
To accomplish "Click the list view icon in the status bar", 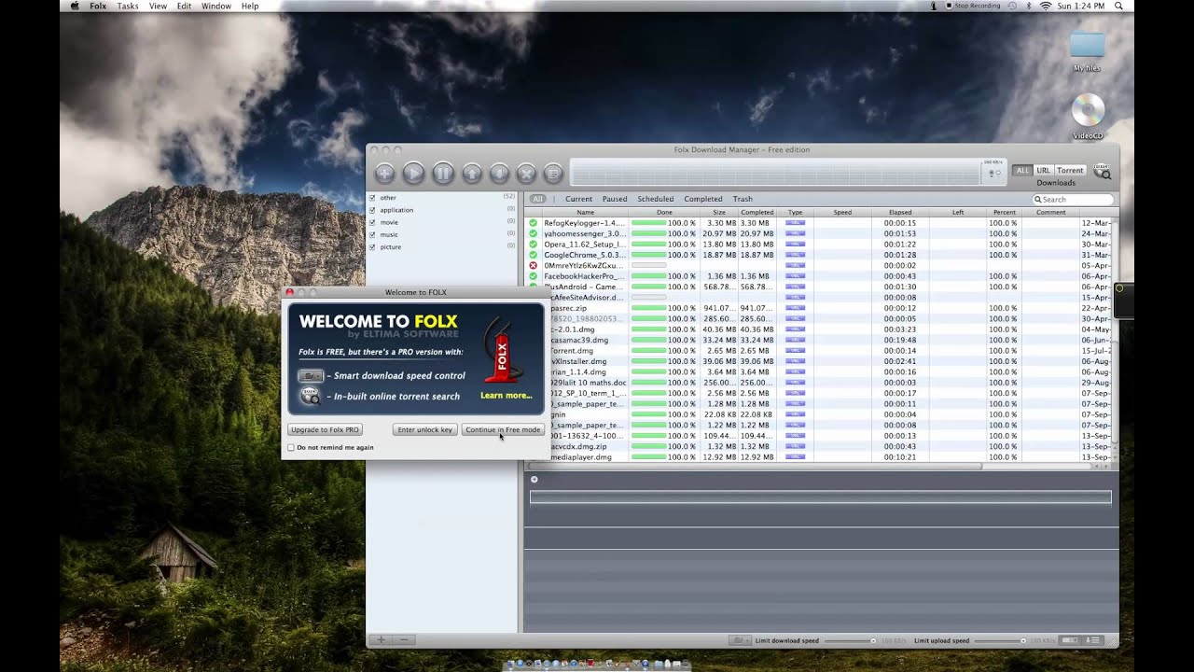I will [1093, 640].
